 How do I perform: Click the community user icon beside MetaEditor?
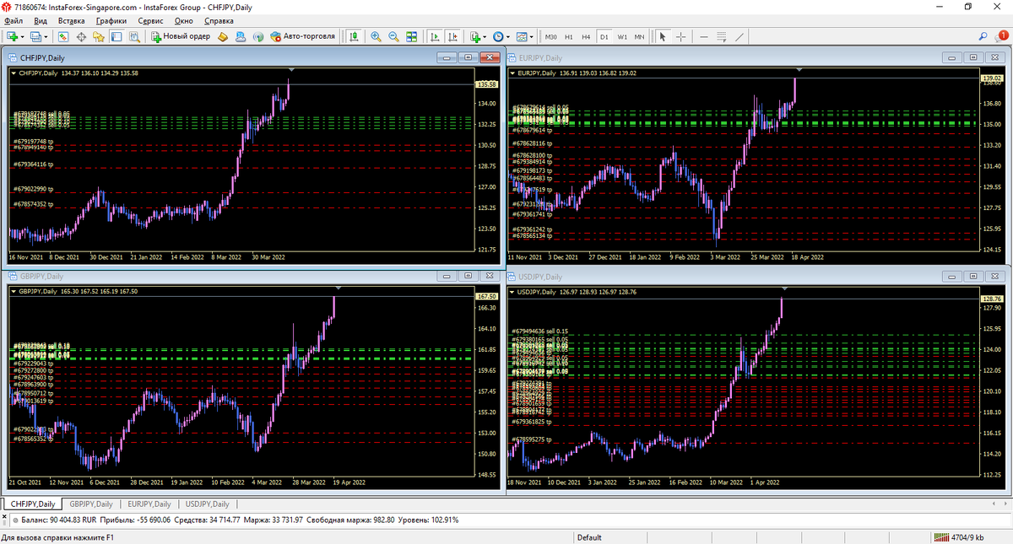(x=241, y=36)
